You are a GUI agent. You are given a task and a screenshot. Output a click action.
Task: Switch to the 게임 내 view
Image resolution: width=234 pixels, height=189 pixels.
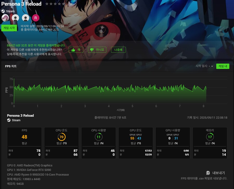coord(223,66)
